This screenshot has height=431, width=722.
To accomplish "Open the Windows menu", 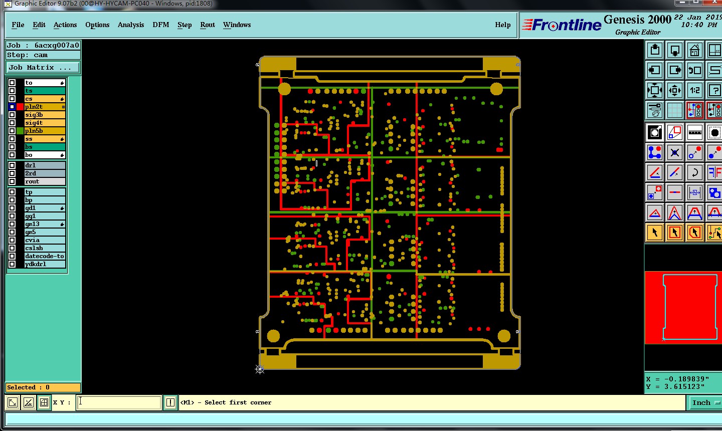I will [237, 25].
